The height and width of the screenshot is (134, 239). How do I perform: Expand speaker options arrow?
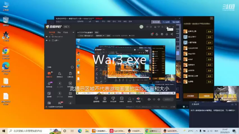(142, 99)
